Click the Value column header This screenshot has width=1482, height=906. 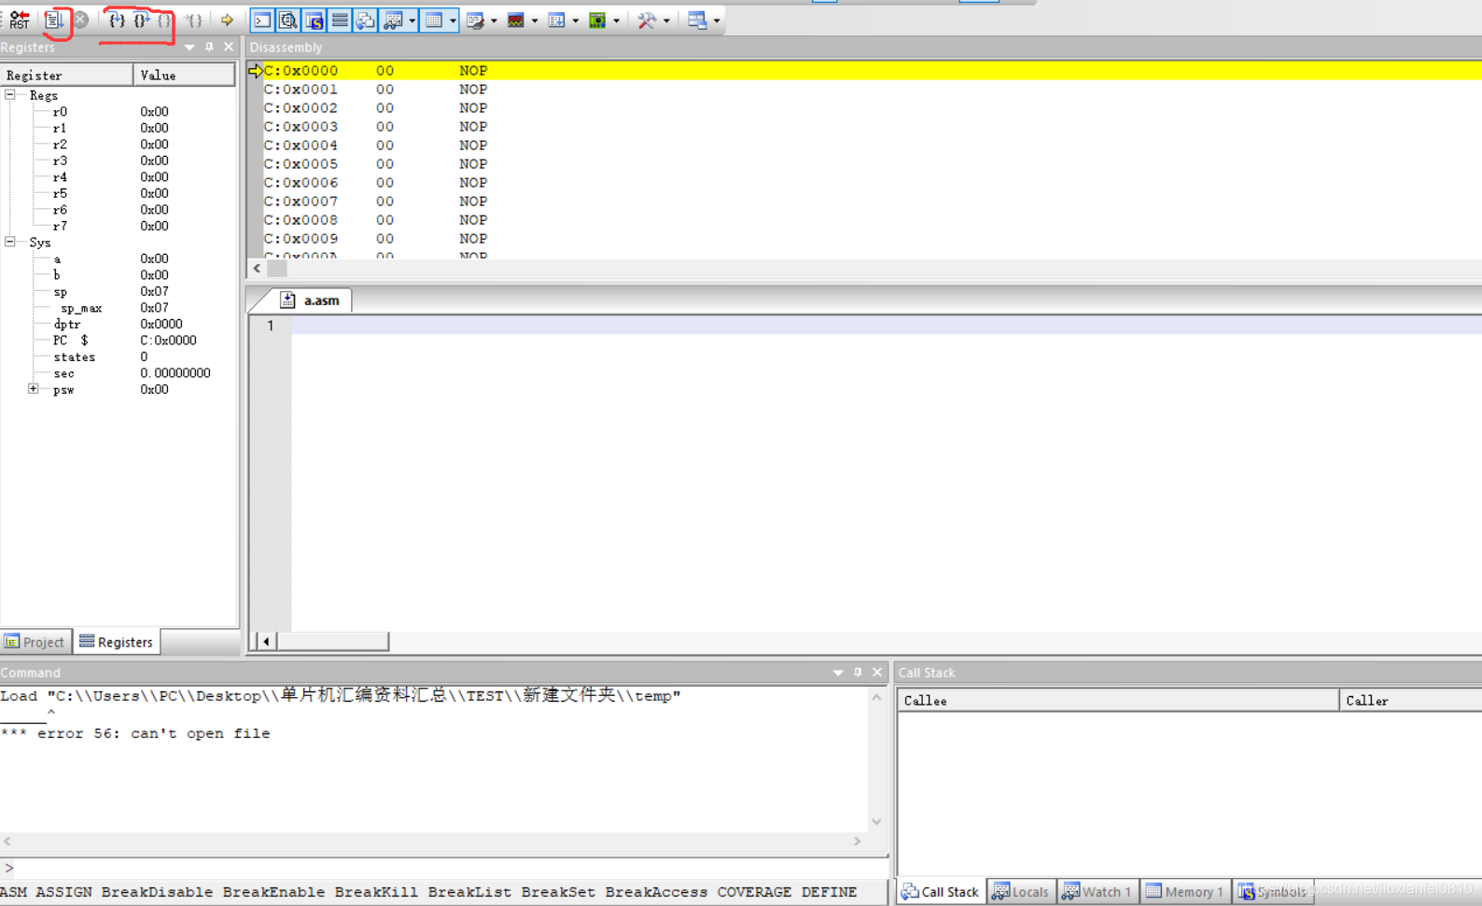tap(184, 75)
